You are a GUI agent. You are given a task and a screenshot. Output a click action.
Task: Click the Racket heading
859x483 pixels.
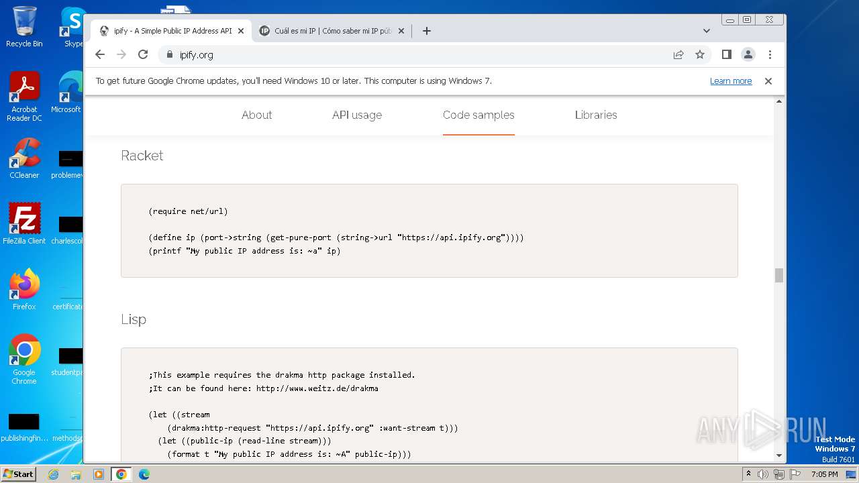142,156
